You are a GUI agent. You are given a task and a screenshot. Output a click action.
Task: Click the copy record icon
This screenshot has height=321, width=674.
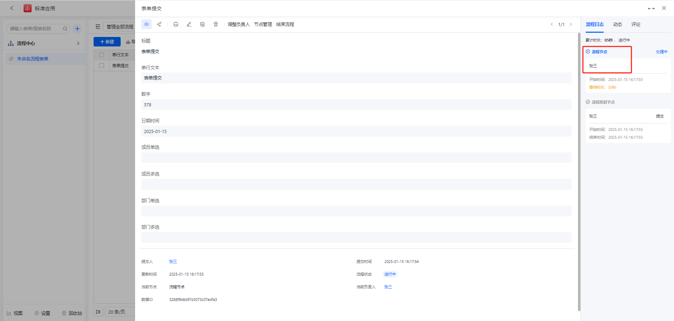(x=202, y=24)
